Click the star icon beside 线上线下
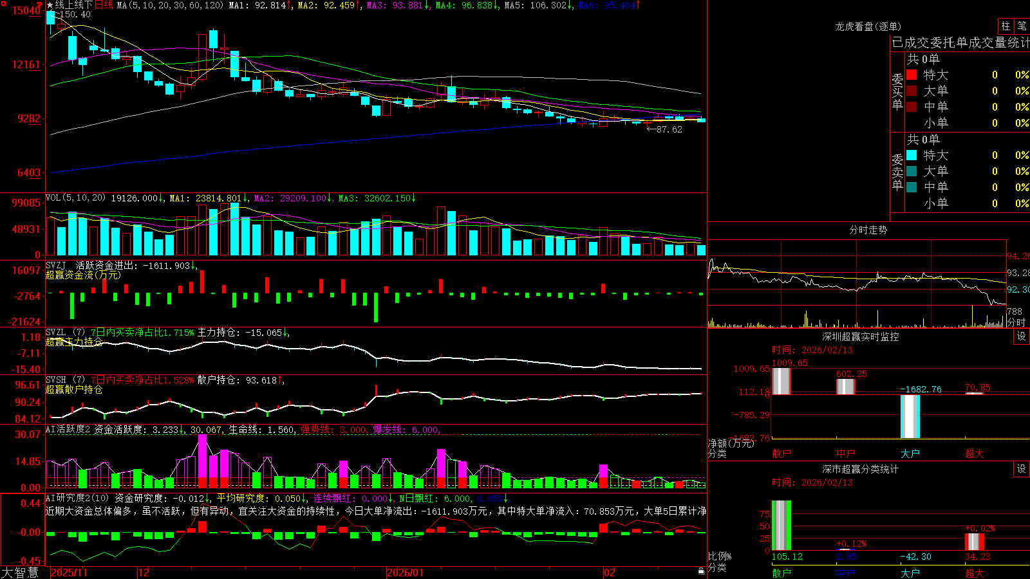The width and height of the screenshot is (1030, 579). pos(50,5)
